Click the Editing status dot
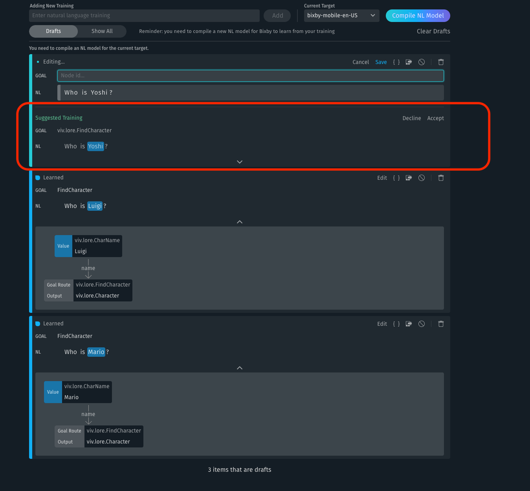This screenshot has width=530, height=491. click(x=38, y=62)
